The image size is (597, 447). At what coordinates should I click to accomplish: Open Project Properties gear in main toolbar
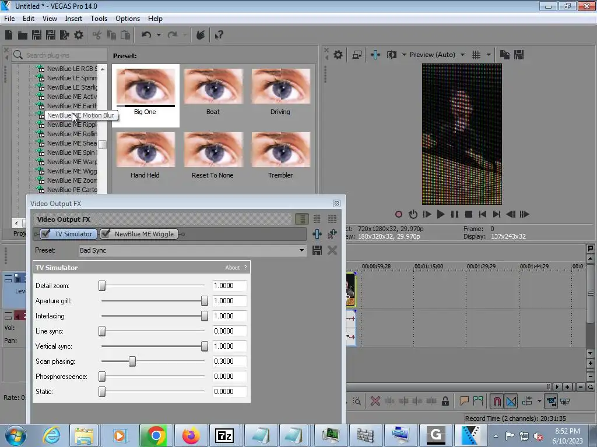pyautogui.click(x=79, y=35)
